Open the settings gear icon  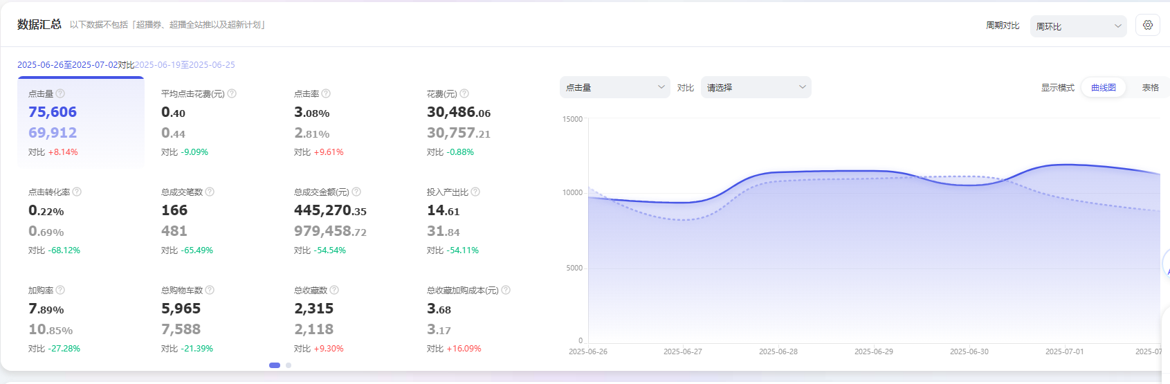1148,26
